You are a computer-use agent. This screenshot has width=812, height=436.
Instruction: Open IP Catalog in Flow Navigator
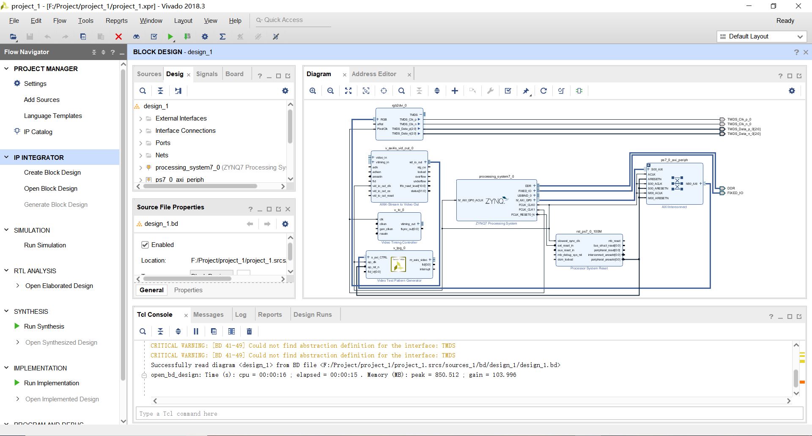pyautogui.click(x=38, y=132)
